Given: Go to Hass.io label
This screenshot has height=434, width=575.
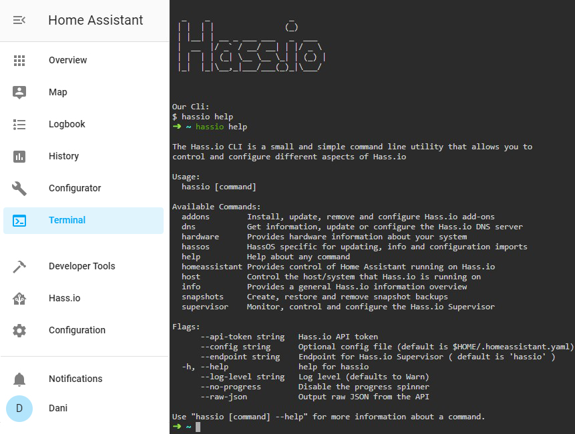Looking at the screenshot, I should [x=65, y=298].
